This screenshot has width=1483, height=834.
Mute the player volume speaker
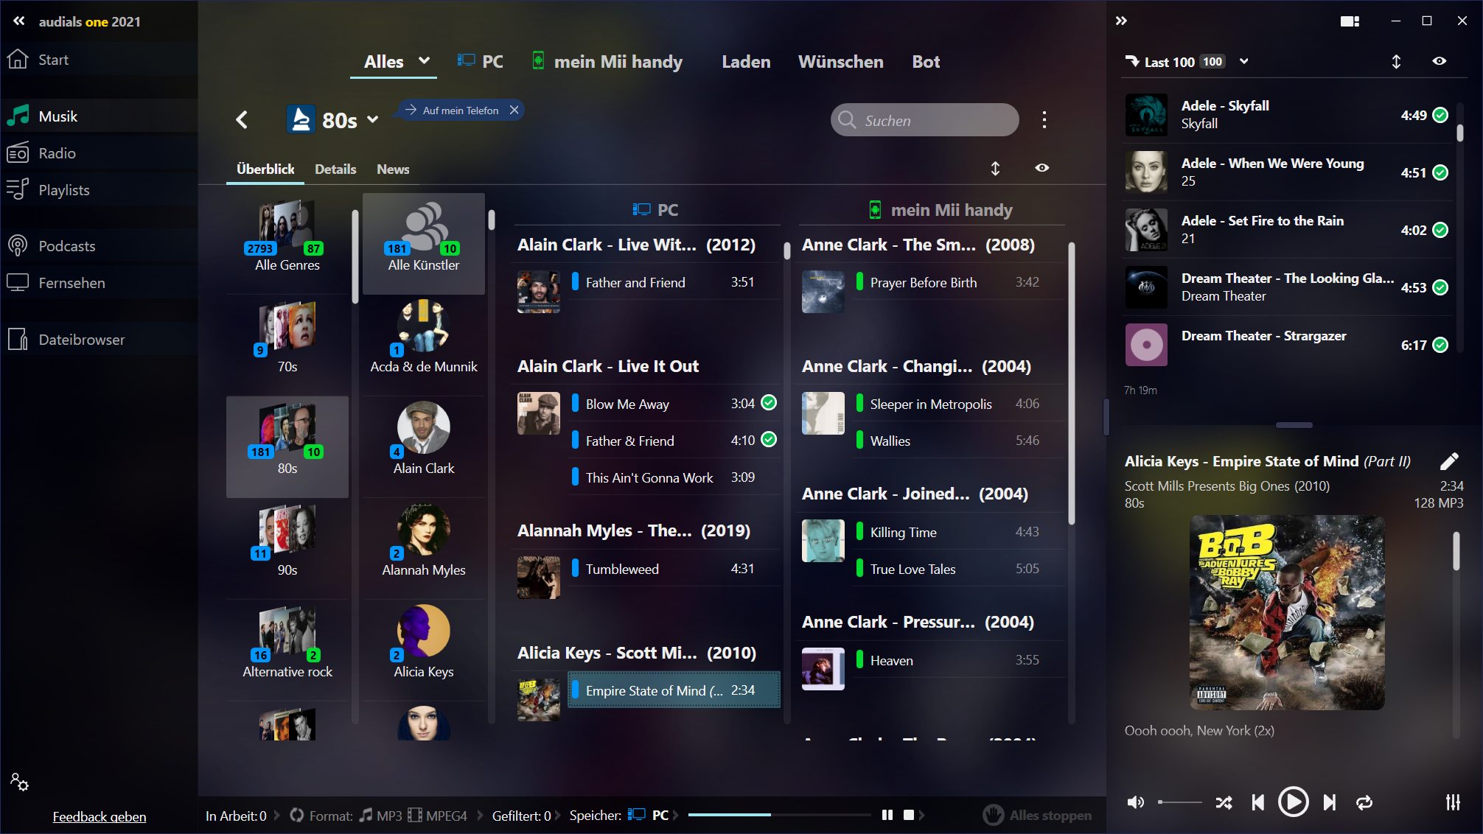(x=1136, y=802)
